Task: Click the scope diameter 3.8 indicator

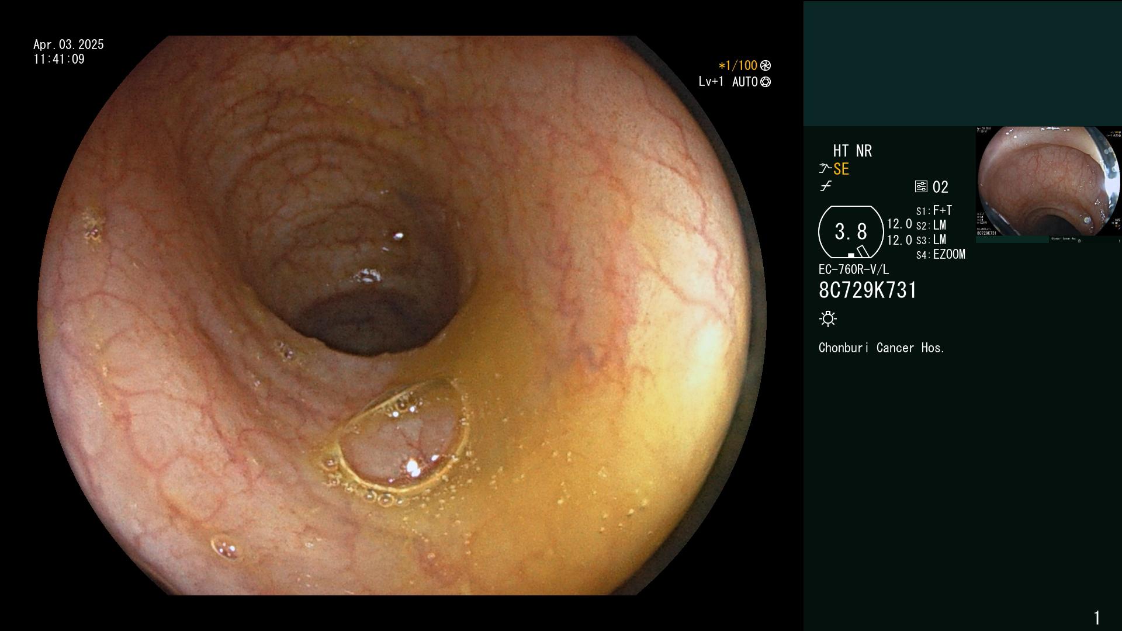Action: pos(851,232)
